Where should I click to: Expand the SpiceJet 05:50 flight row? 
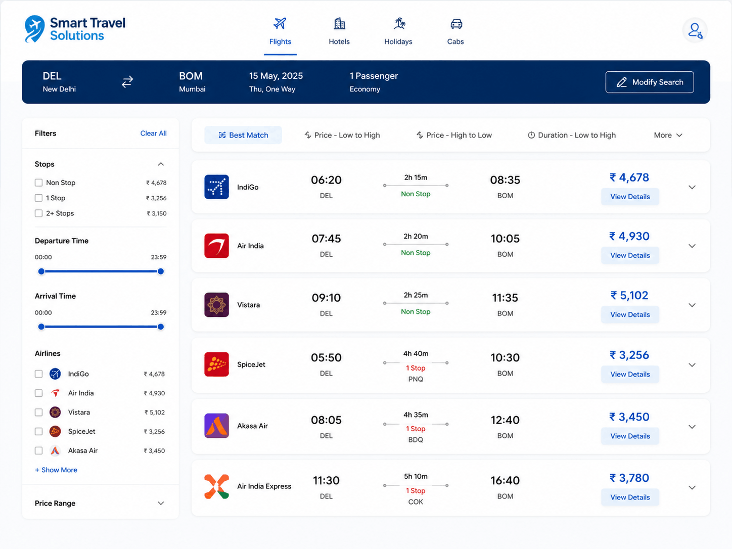(x=692, y=365)
